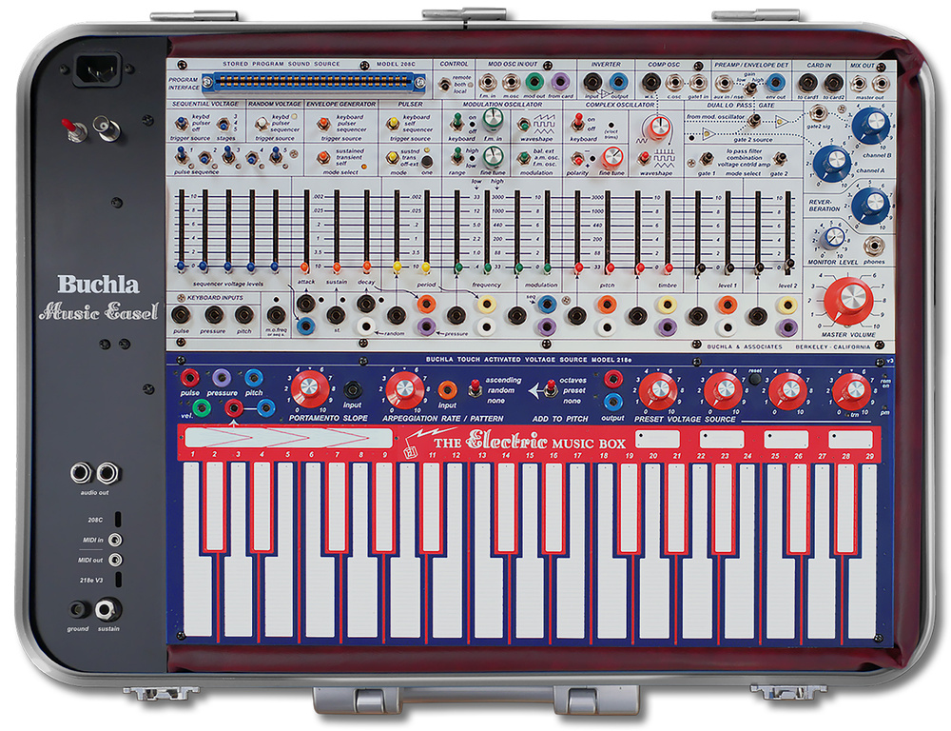
Task: Click the inverter output blue jack
Action: 618,82
